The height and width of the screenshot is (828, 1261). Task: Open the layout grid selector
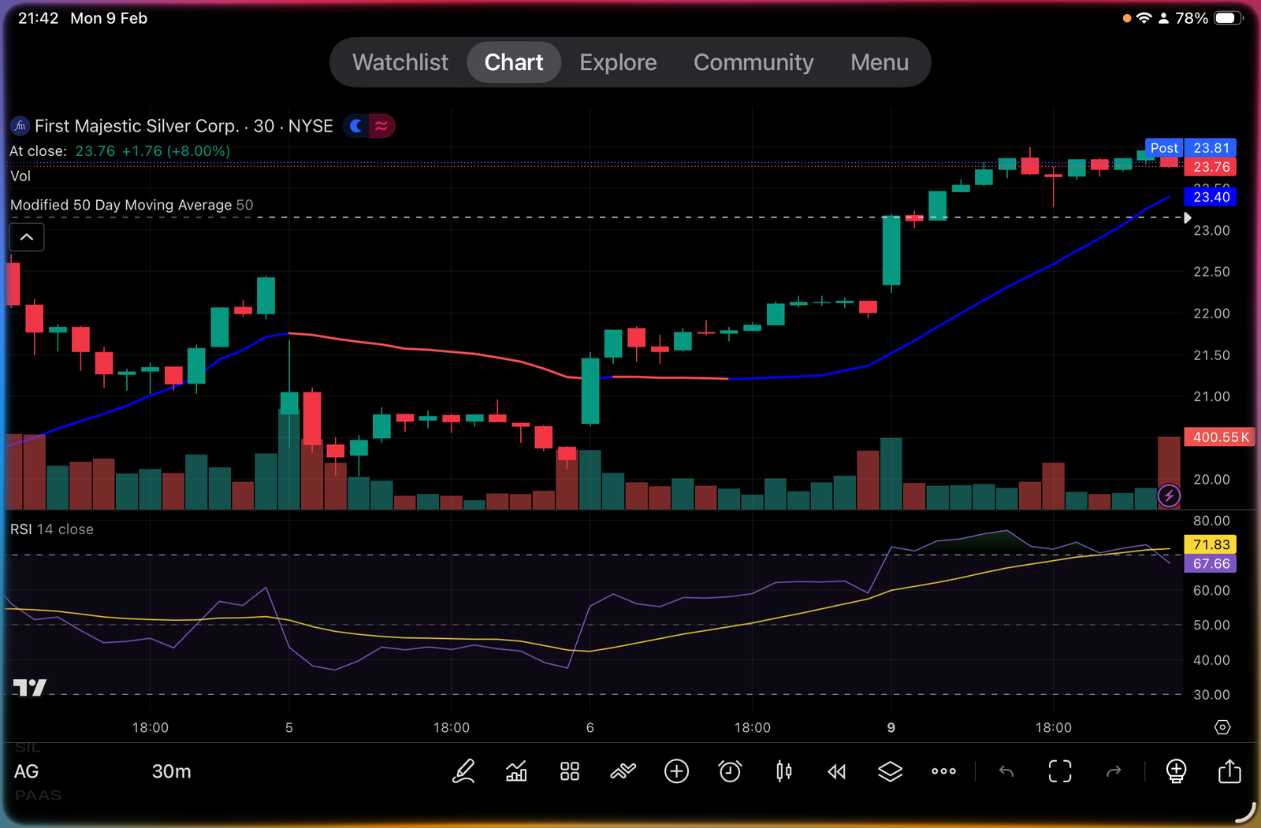click(569, 771)
